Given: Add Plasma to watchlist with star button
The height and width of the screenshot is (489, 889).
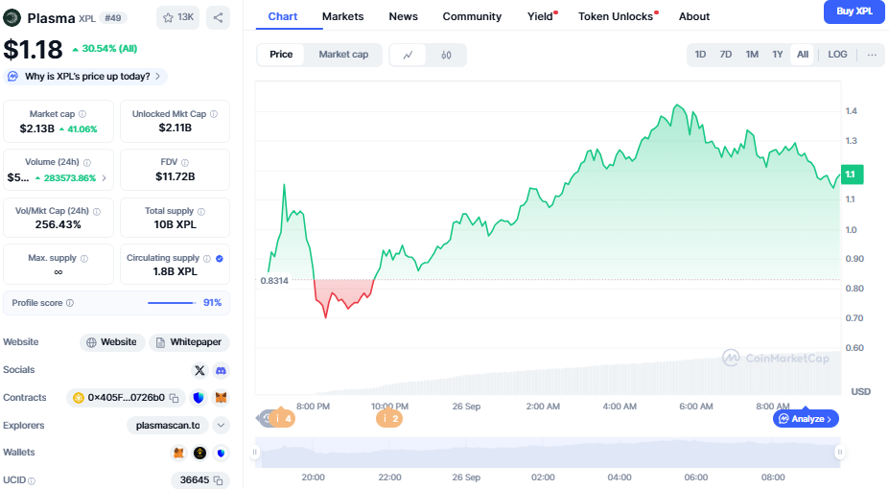Looking at the screenshot, I should (x=177, y=17).
